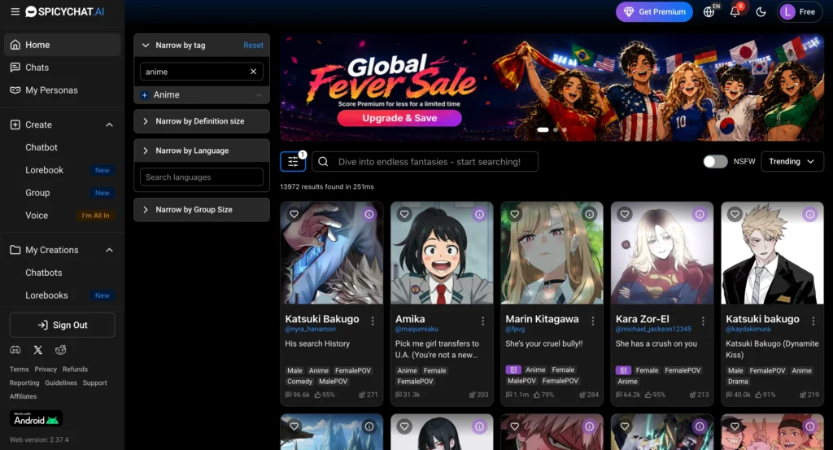Collapse the Narrow by tag panel
Viewport: 833px width, 450px height.
(146, 45)
